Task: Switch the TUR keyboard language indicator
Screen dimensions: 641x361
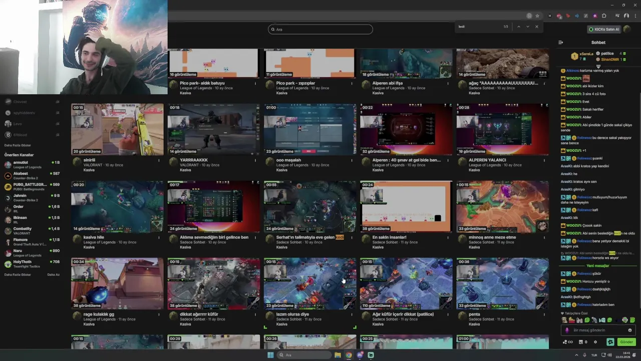Action: pyautogui.click(x=594, y=355)
